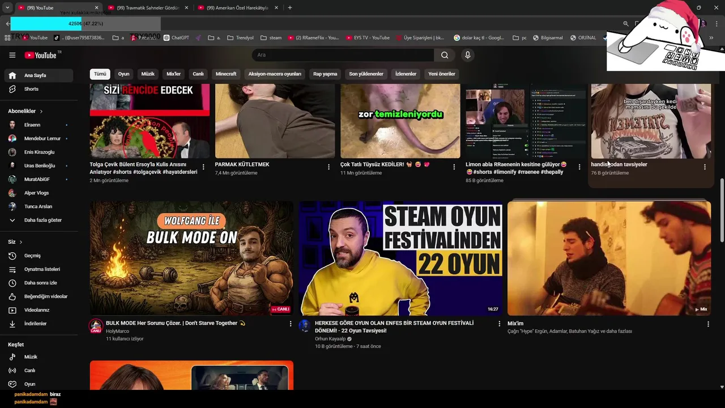725x408 pixels.
Task: Select the Canlı filter chip
Action: [x=198, y=74]
